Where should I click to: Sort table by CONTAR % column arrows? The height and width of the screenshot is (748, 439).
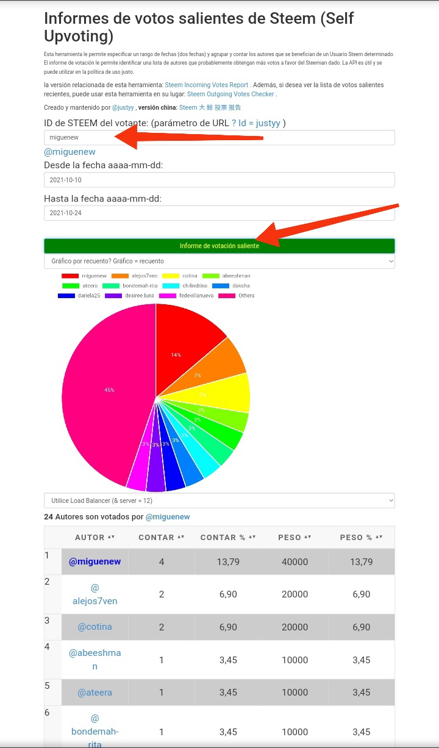(252, 537)
